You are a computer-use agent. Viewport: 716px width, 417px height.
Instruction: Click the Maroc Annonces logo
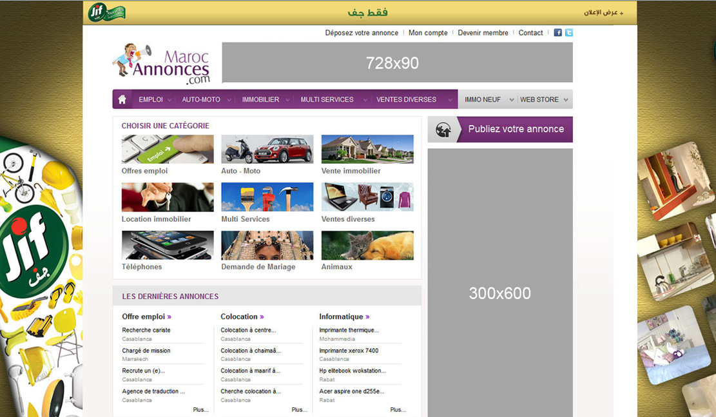pyautogui.click(x=162, y=64)
